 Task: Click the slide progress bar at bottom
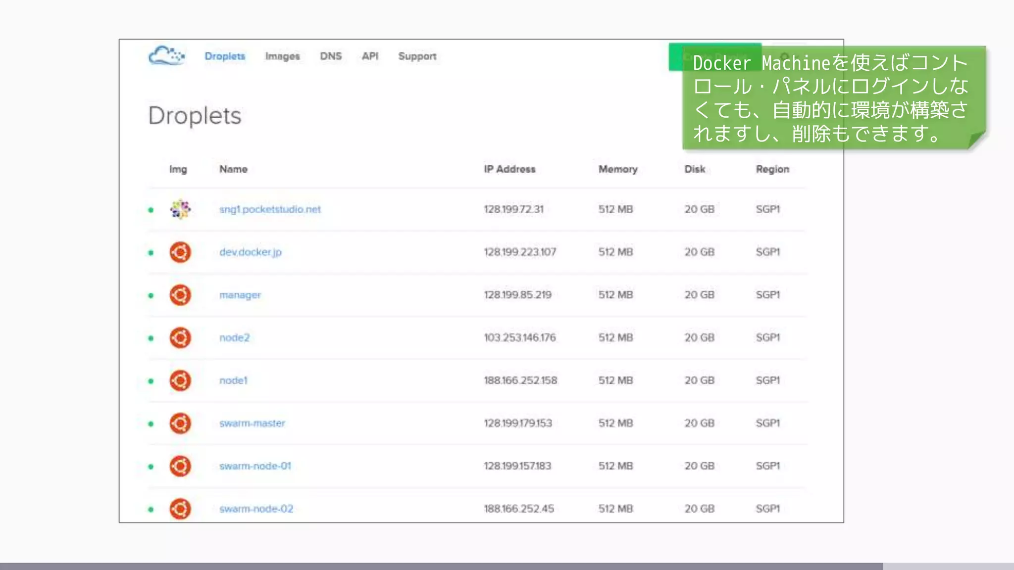[507, 566]
